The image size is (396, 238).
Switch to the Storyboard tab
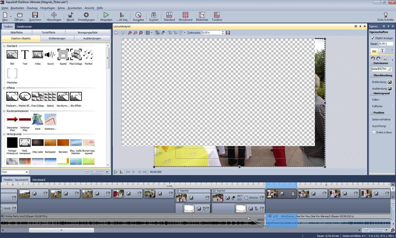coord(39,180)
